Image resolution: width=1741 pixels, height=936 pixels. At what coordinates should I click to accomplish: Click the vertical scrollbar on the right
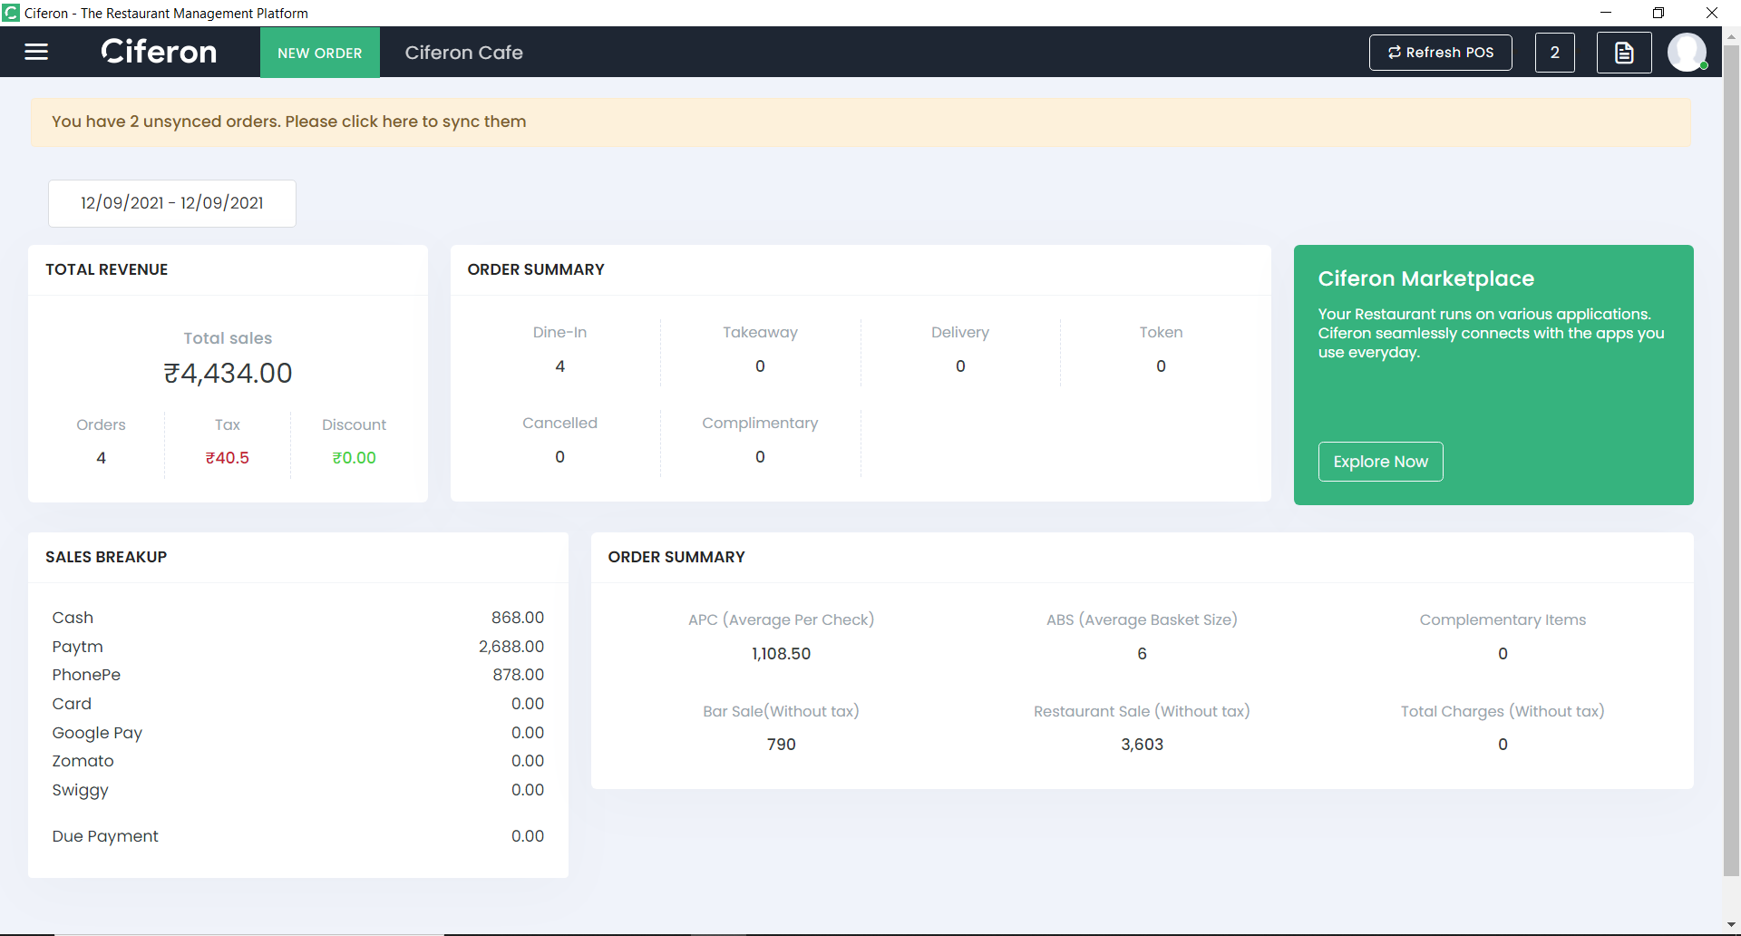(1731, 461)
